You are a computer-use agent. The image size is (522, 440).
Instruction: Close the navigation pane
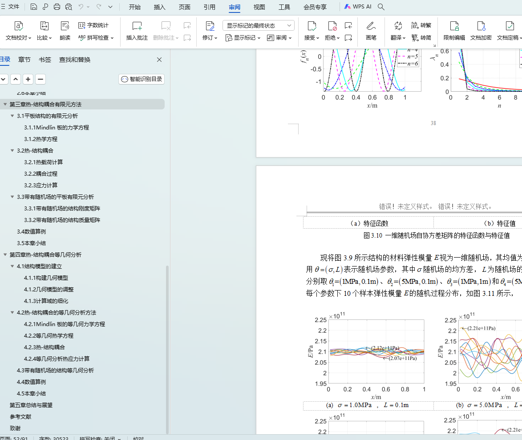pos(159,60)
